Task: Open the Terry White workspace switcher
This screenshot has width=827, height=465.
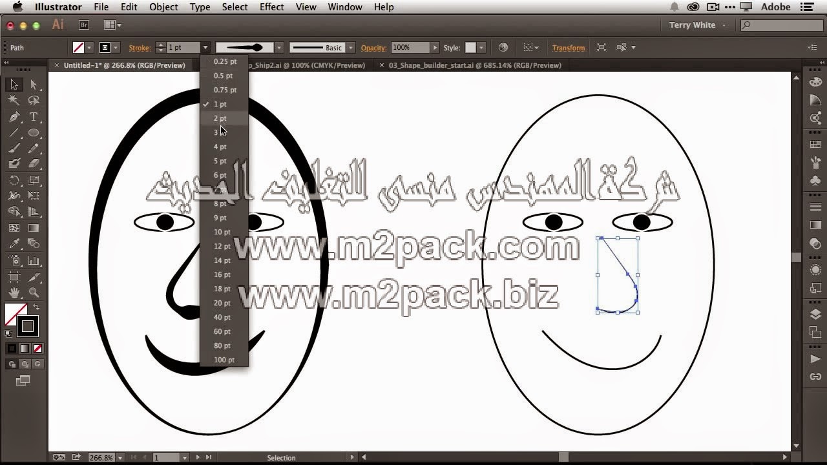Action: click(x=697, y=25)
